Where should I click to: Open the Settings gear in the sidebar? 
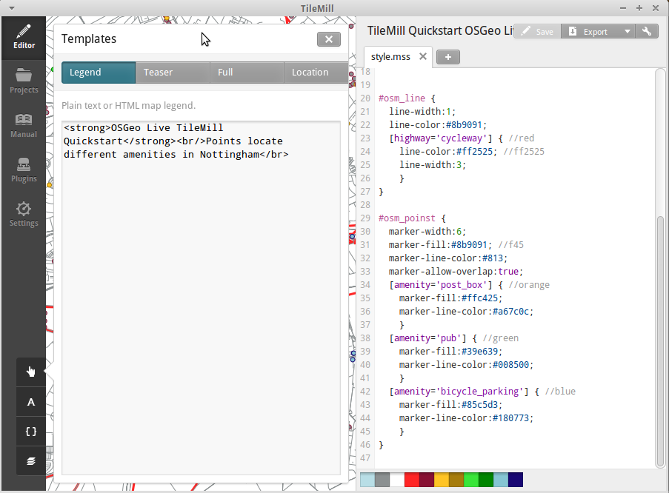click(24, 215)
